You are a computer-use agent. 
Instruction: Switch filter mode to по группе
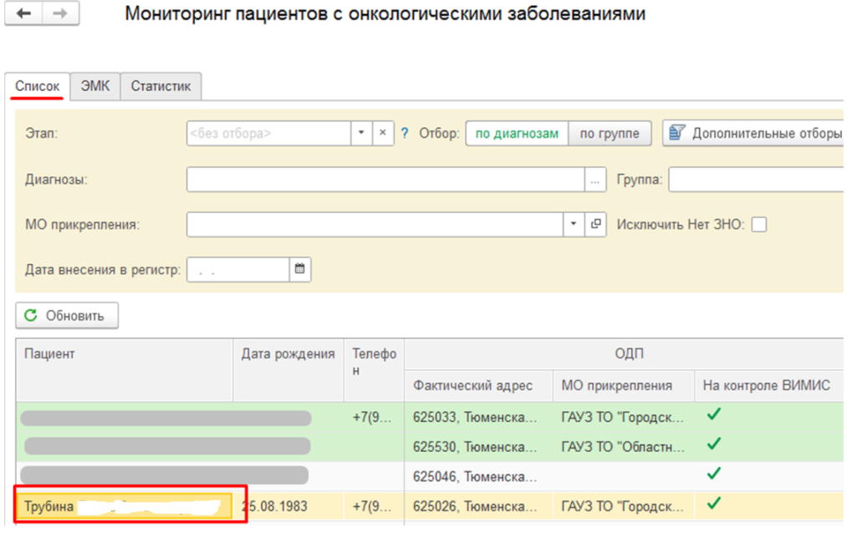click(610, 134)
